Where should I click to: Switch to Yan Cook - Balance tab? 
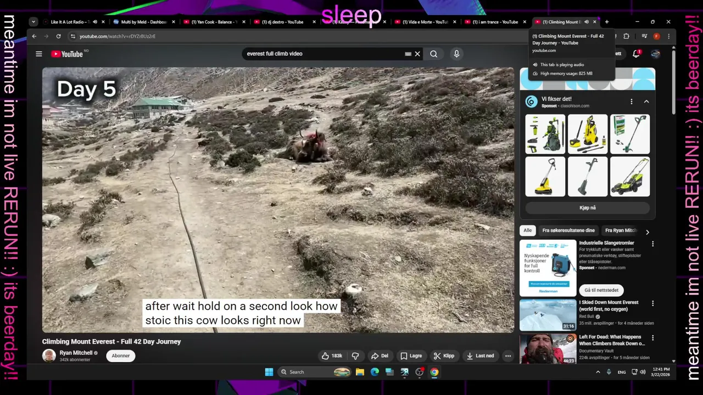pyautogui.click(x=214, y=22)
